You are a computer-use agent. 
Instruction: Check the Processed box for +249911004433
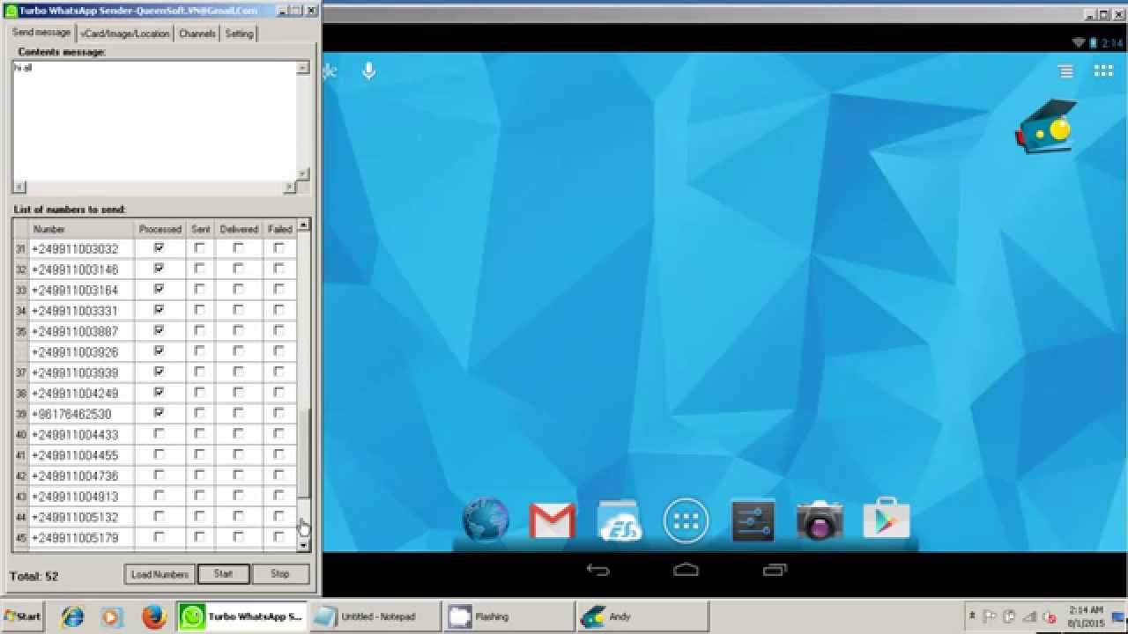[160, 434]
